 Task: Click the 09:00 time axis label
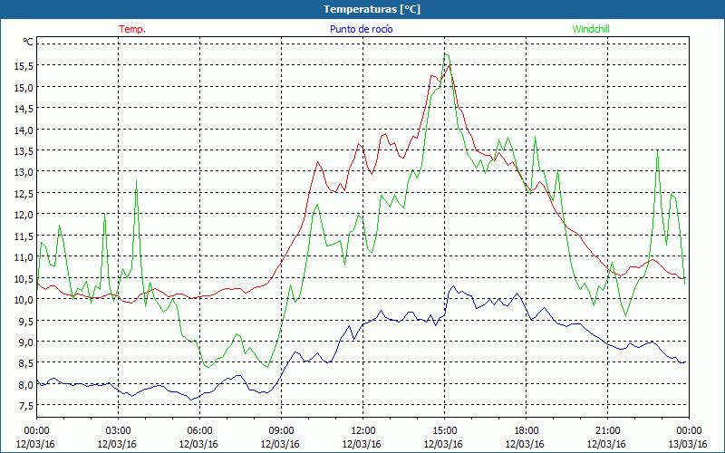[x=281, y=431]
